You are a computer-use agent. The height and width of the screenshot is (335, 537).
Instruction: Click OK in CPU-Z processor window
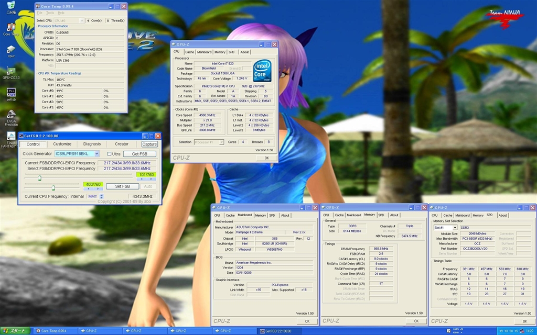tap(266, 158)
